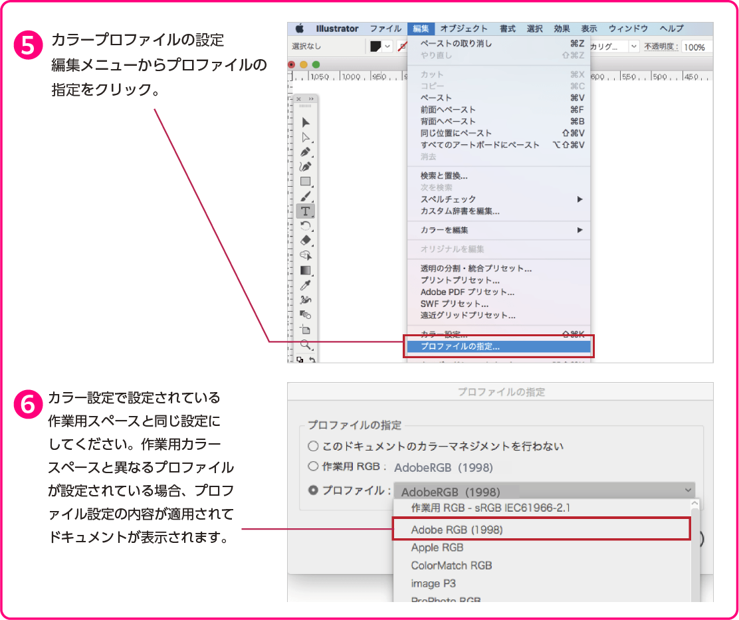The height and width of the screenshot is (620, 739).
Task: Choose 背面へペースト
Action: [x=498, y=122]
